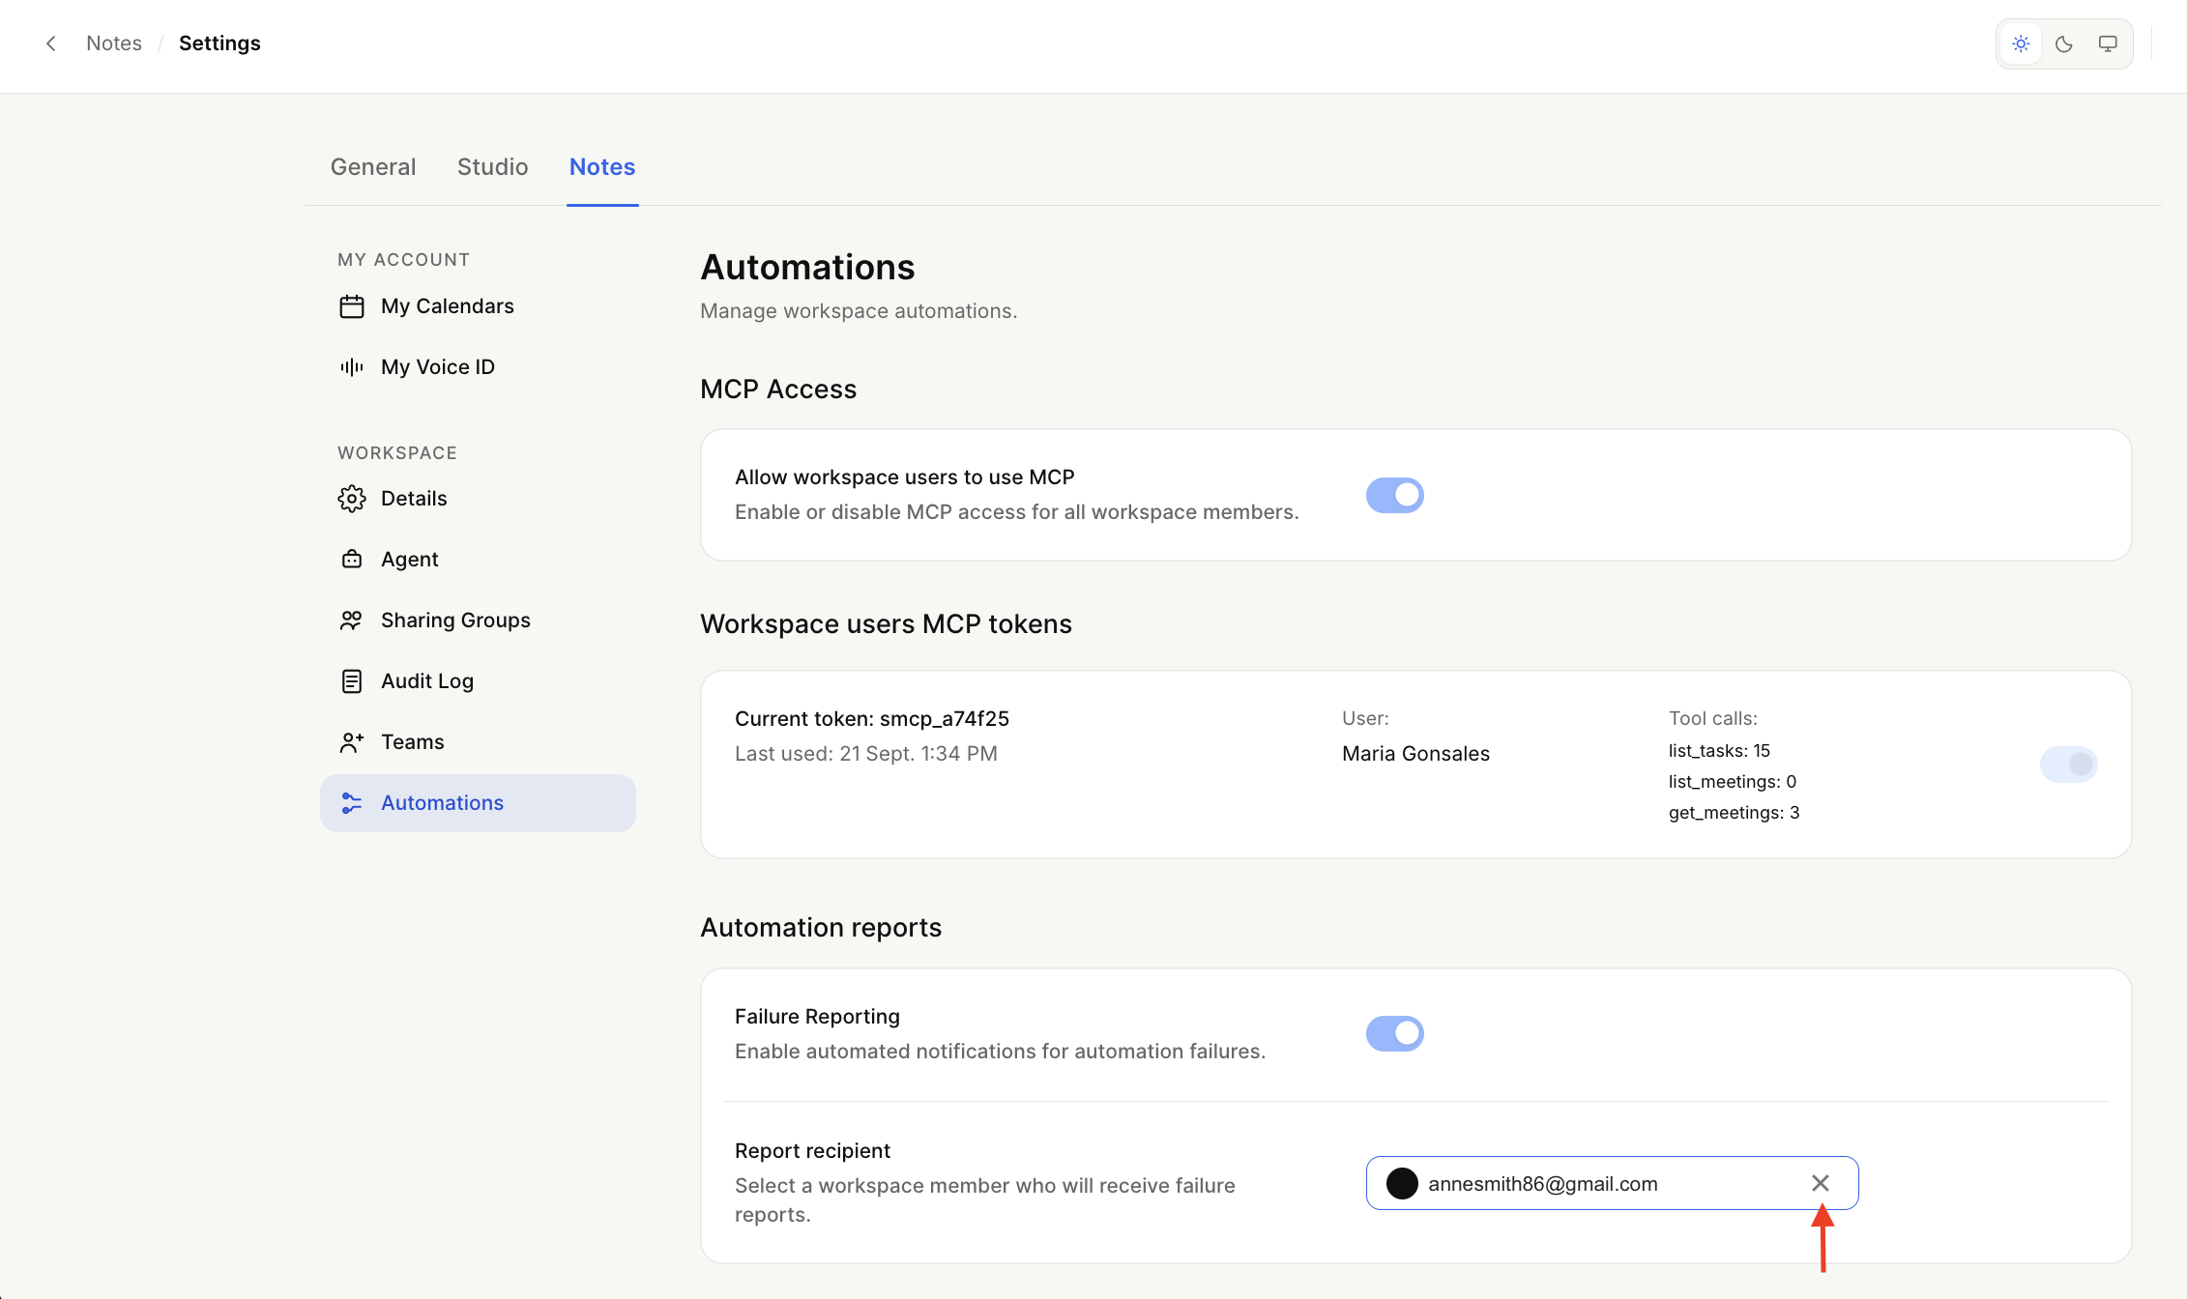The height and width of the screenshot is (1299, 2187).
Task: Click the Automations workflow icon
Action: pyautogui.click(x=352, y=803)
